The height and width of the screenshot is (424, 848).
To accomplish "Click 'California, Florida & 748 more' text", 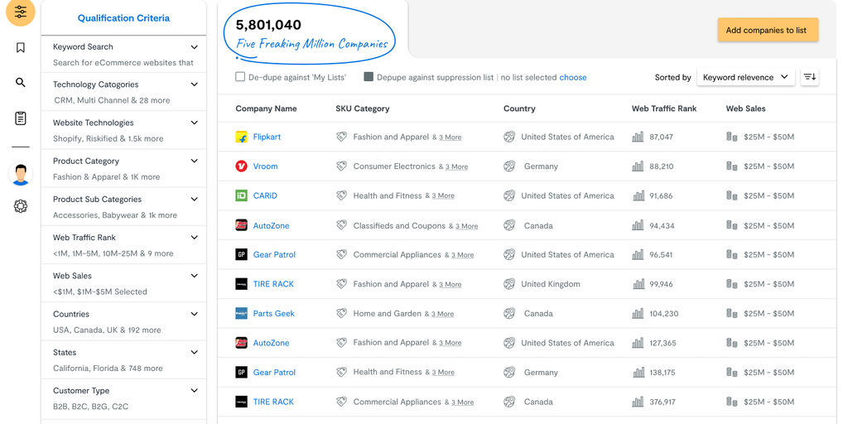I will 108,369.
